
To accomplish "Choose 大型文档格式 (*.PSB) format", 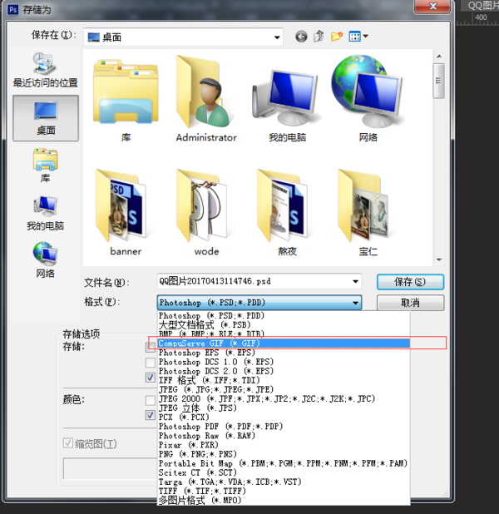I will [284, 325].
